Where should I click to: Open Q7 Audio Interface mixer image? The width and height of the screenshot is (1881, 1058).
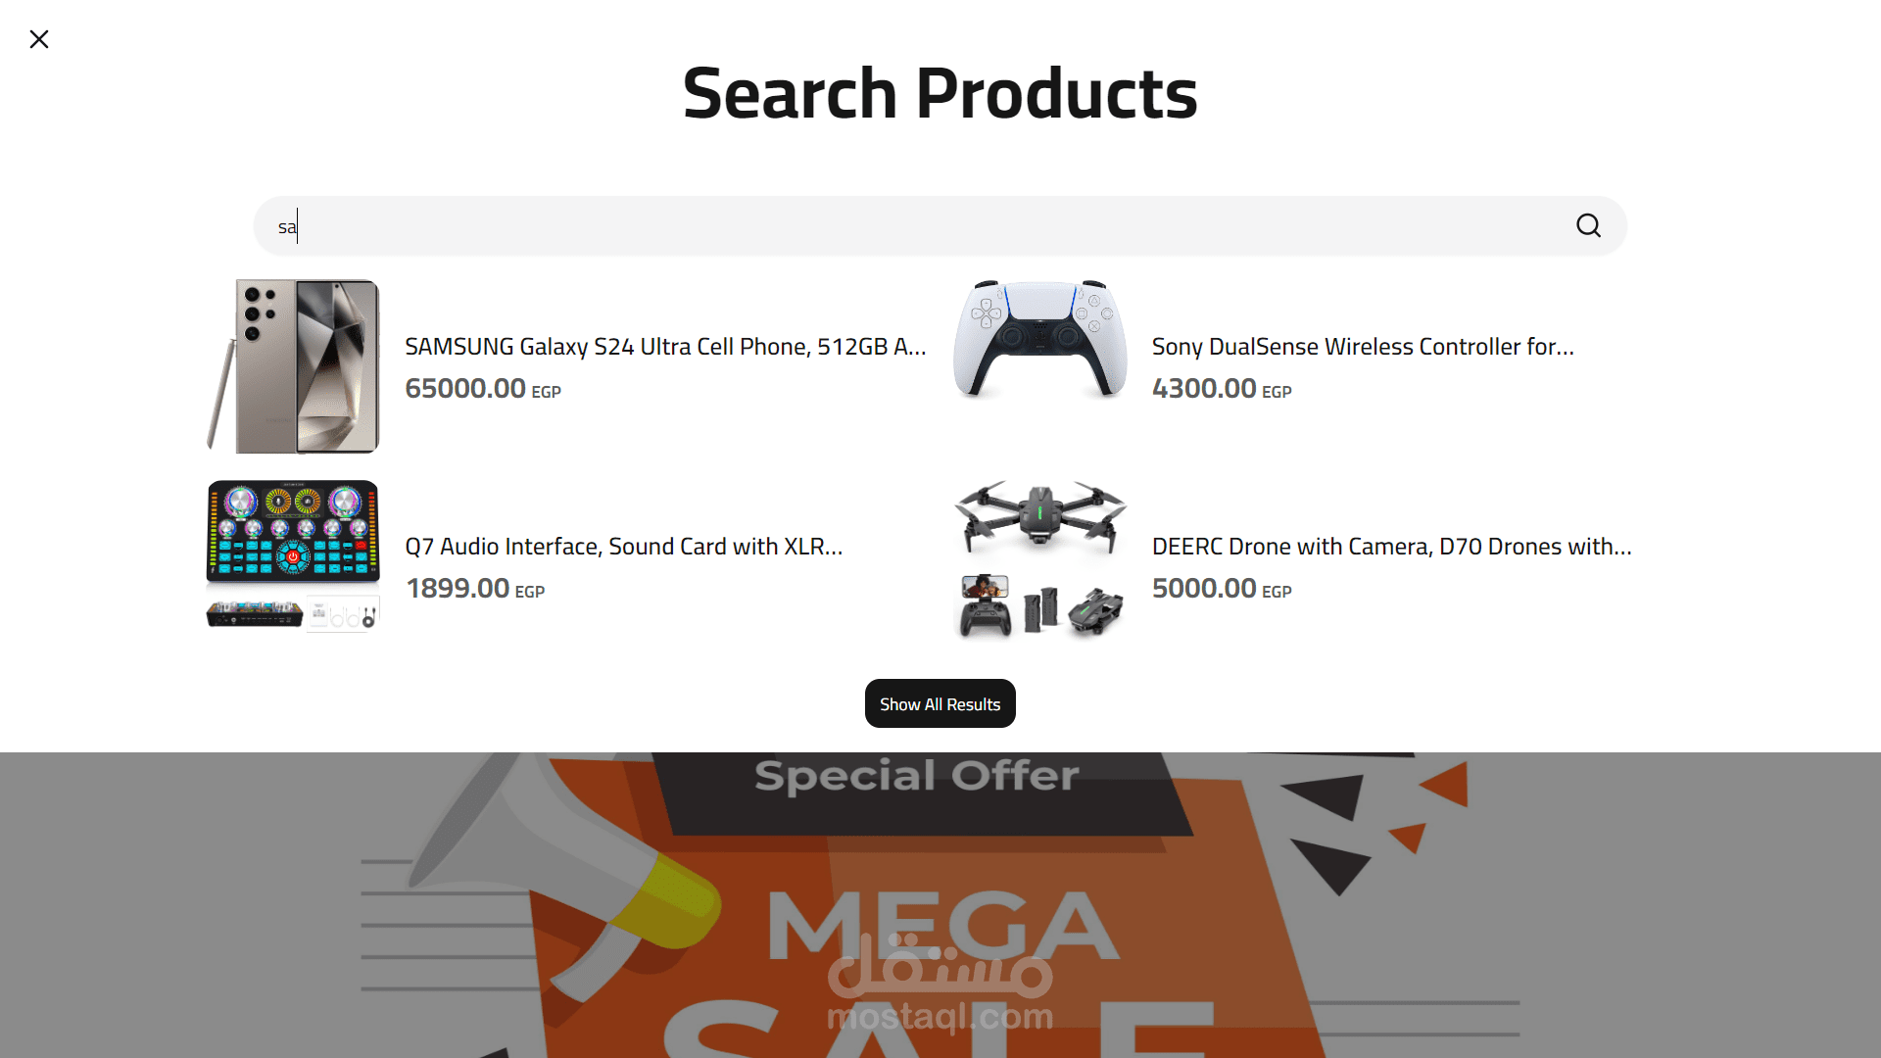click(293, 556)
